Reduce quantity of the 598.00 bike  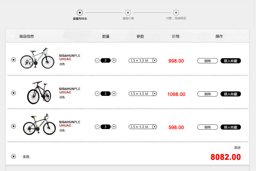click(97, 127)
